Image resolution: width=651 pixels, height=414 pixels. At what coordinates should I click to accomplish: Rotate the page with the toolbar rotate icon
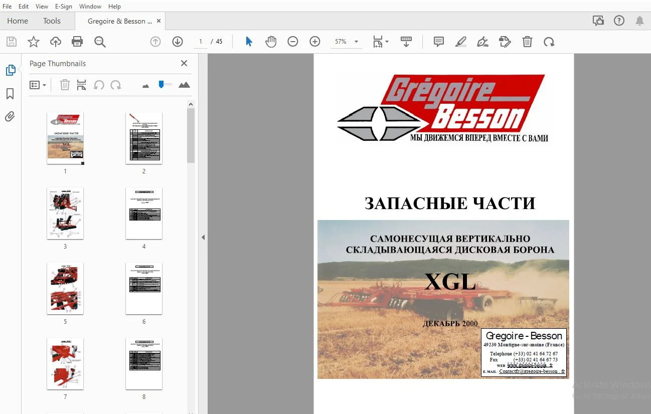[549, 42]
